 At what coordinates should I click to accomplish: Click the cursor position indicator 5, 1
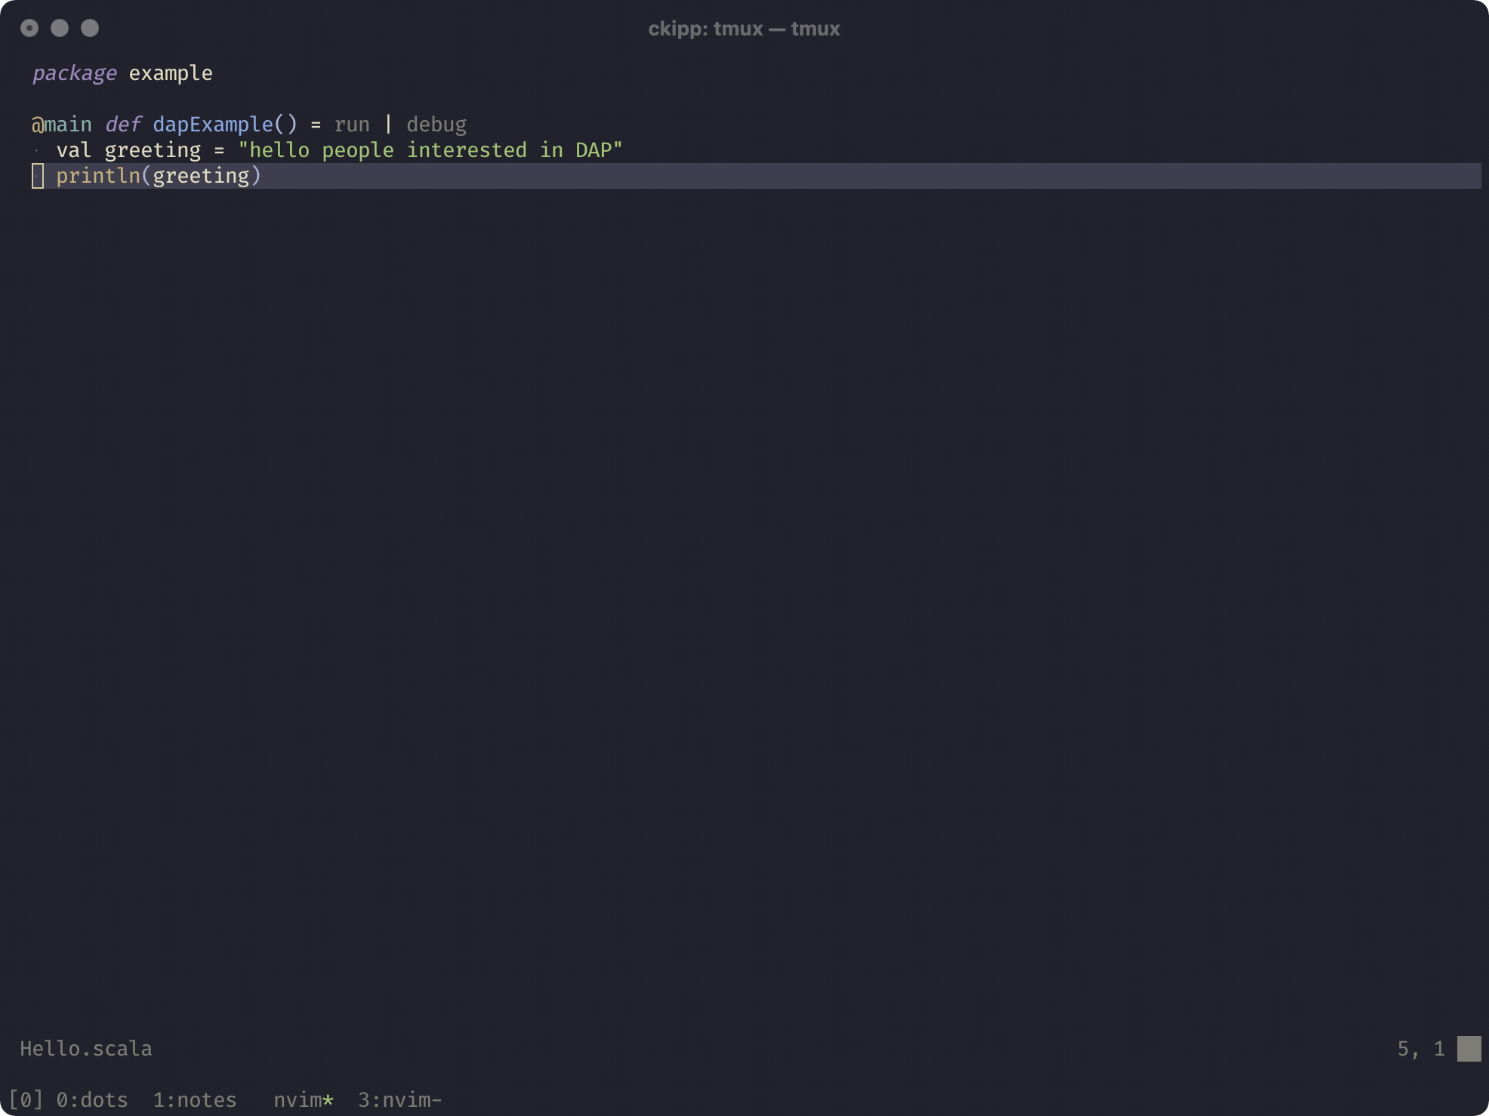click(x=1420, y=1049)
